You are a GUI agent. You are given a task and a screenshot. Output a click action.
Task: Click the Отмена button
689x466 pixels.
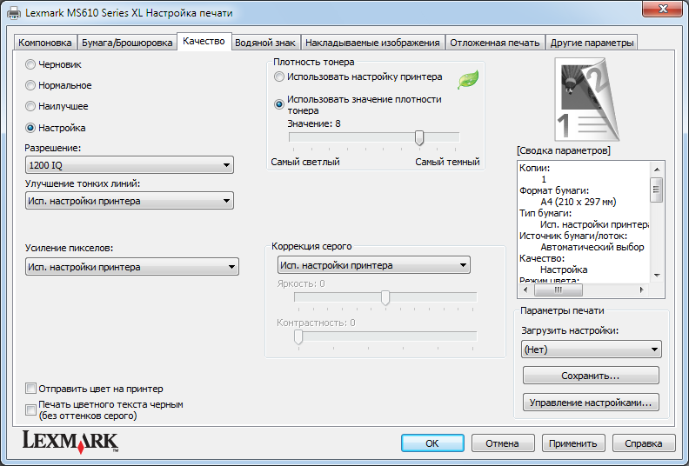[x=503, y=443]
